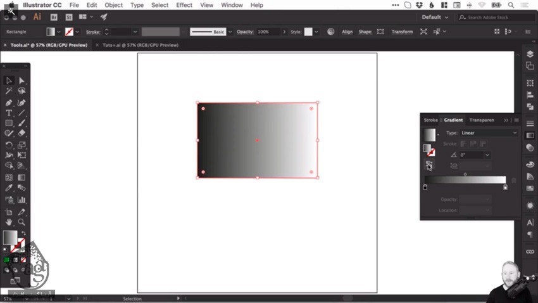
Task: Expand the opacity slider arrow
Action: pyautogui.click(x=284, y=32)
